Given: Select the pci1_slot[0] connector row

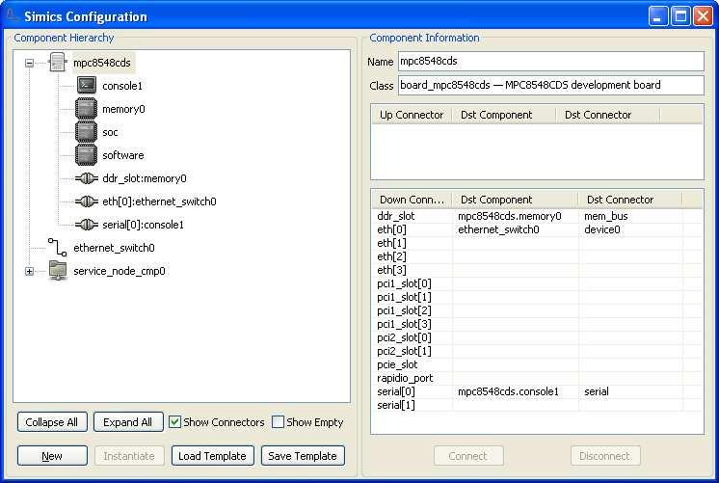Looking at the screenshot, I should pyautogui.click(x=537, y=283).
